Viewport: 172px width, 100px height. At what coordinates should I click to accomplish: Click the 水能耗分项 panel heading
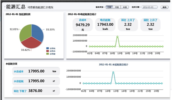coord(11,64)
